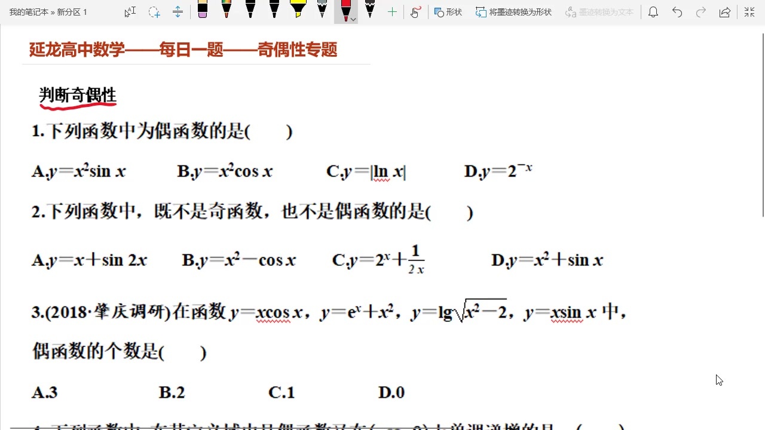Choose the Insert Space tool
The width and height of the screenshot is (765, 430).
[178, 12]
